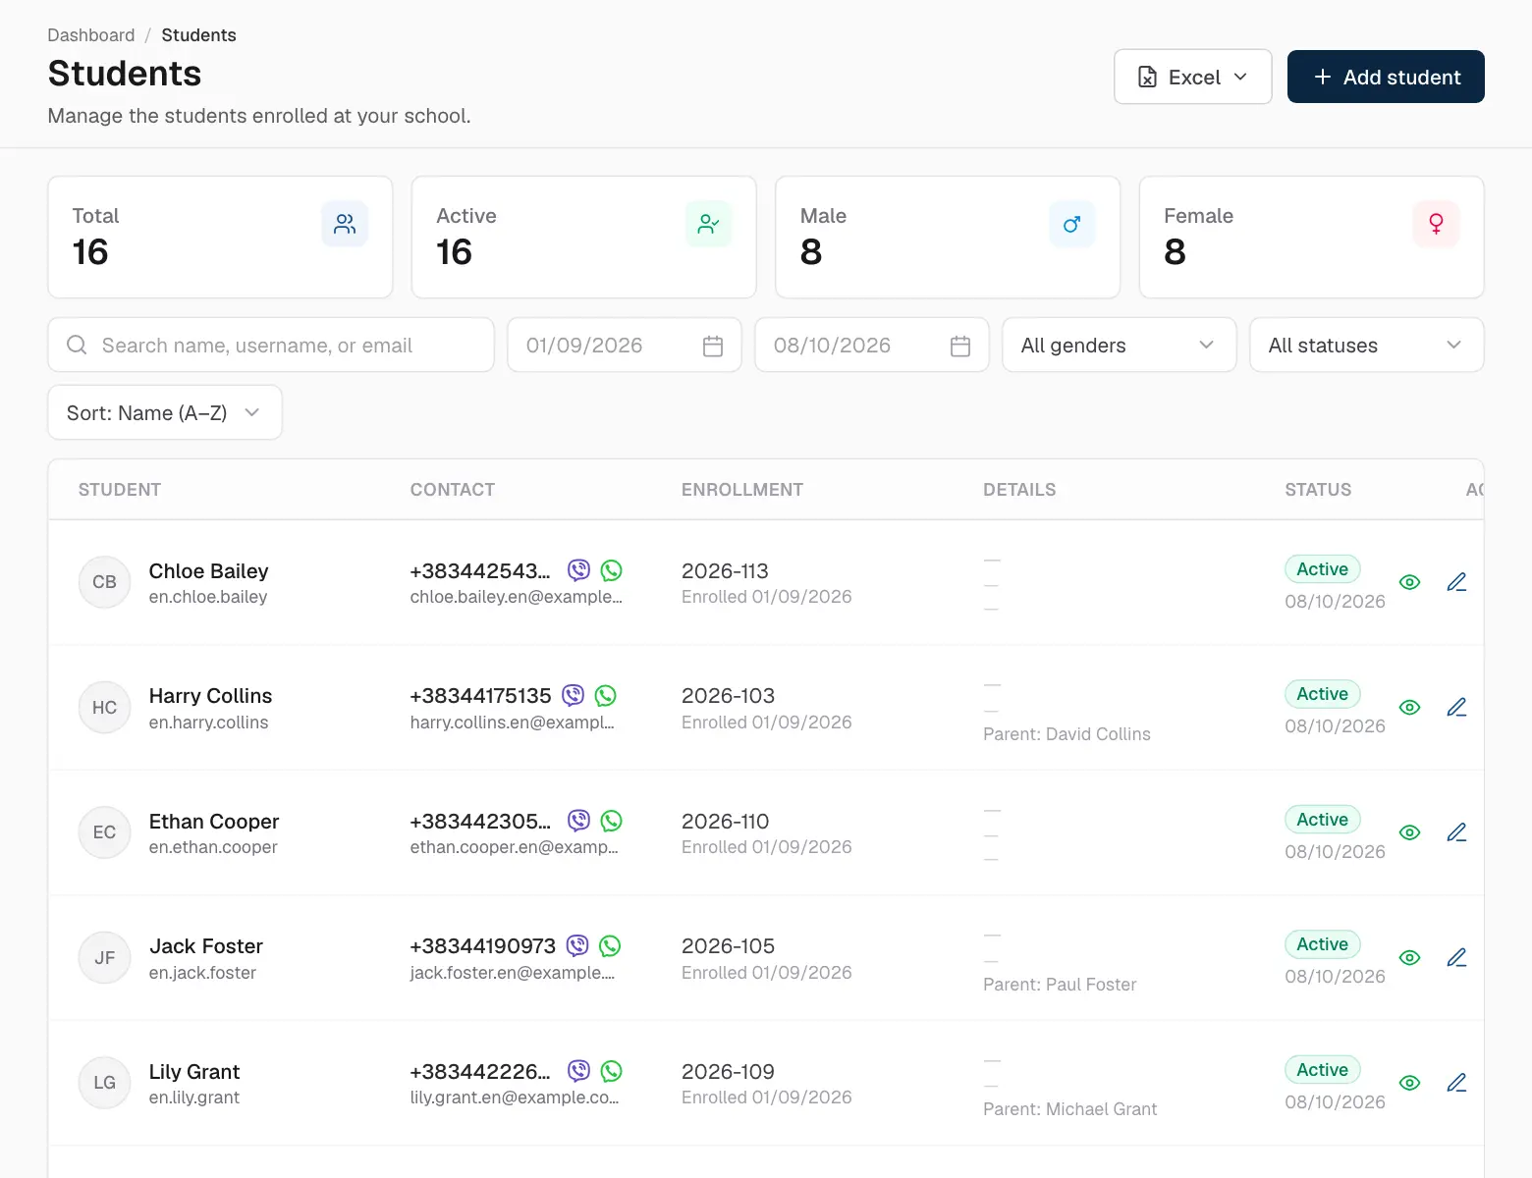Click Viber icon beside Ethan Cooper's phone
The image size is (1532, 1178).
579,821
